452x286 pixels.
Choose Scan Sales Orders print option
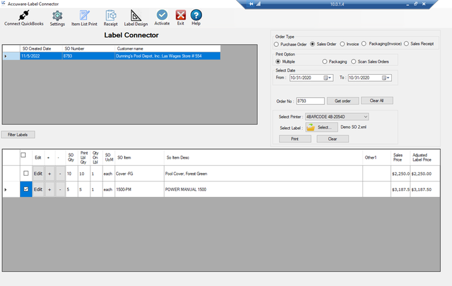353,61
